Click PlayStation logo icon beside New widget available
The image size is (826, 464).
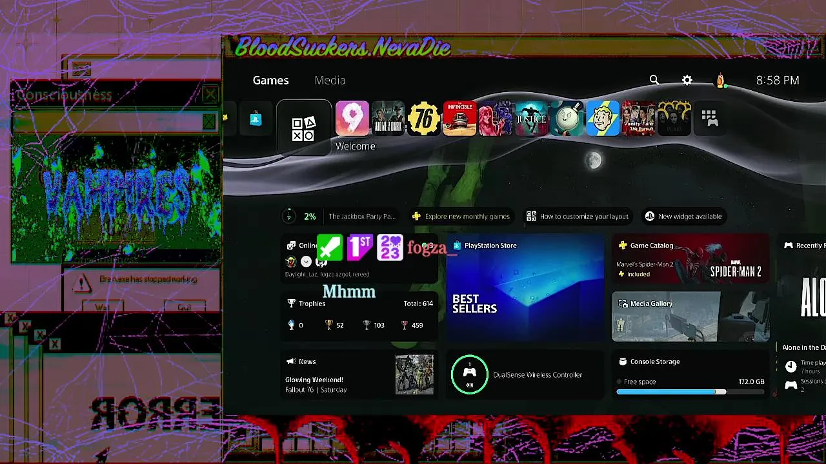[650, 217]
